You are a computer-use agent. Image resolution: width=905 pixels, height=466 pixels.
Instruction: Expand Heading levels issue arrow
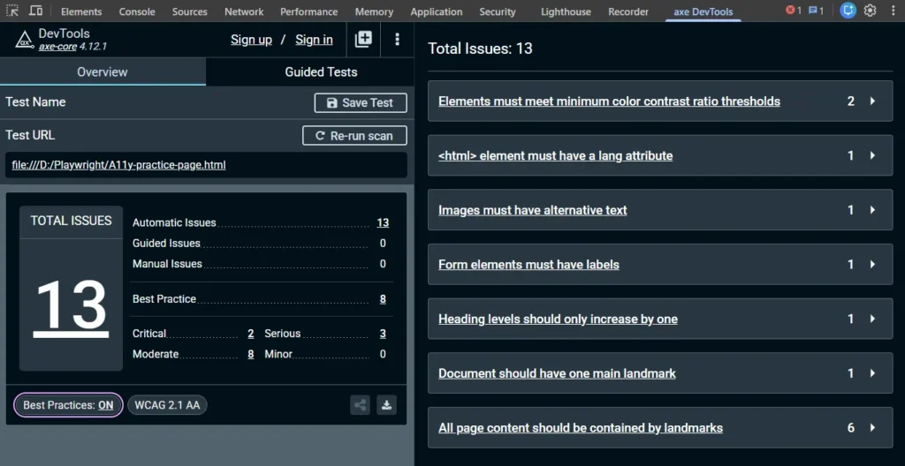[872, 319]
